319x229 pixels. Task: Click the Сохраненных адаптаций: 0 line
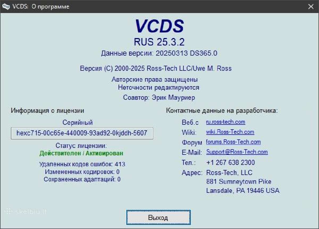click(82, 179)
